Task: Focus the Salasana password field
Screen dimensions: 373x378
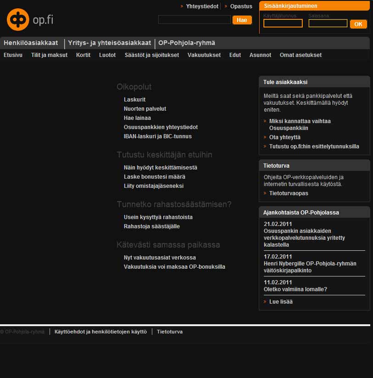Action: coord(328,23)
